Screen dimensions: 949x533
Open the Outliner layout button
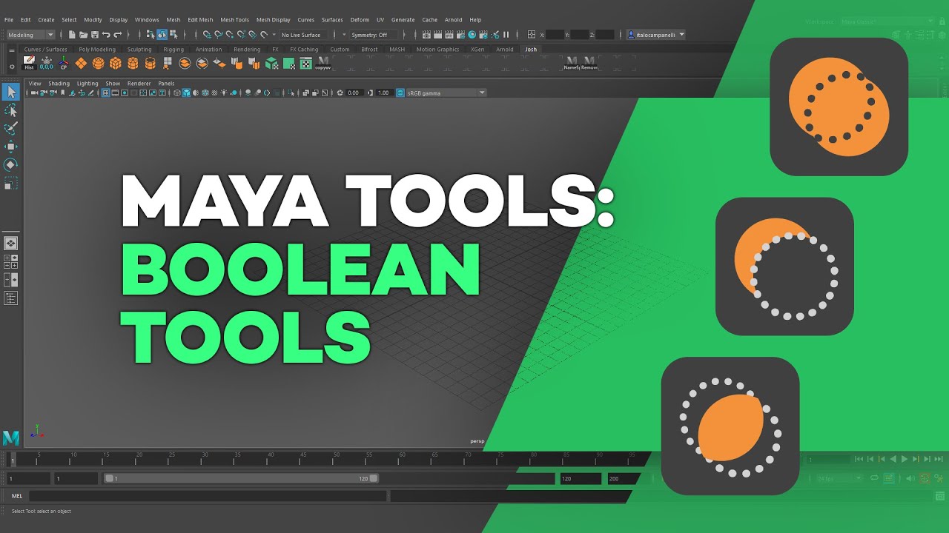11,298
